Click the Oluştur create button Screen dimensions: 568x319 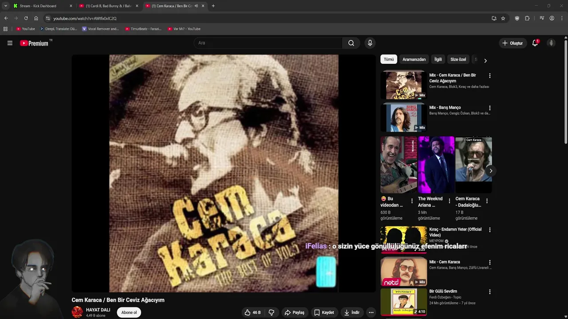tap(513, 43)
